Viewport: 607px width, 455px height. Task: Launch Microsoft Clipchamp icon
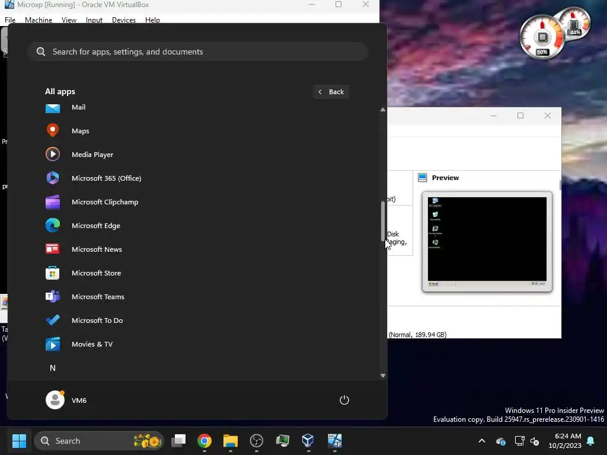click(53, 202)
